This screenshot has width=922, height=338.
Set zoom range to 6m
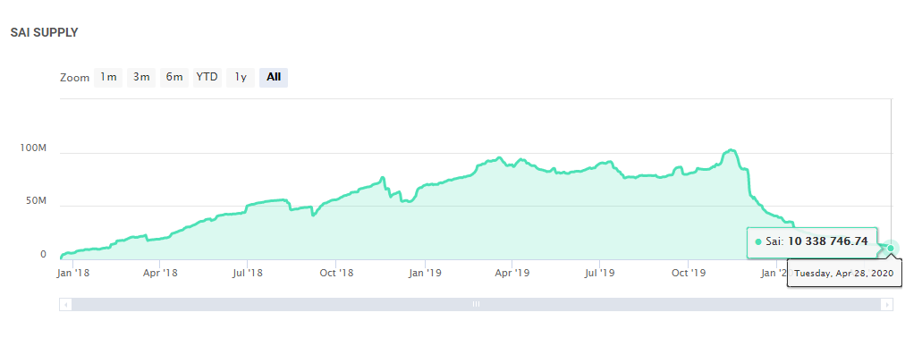point(174,77)
